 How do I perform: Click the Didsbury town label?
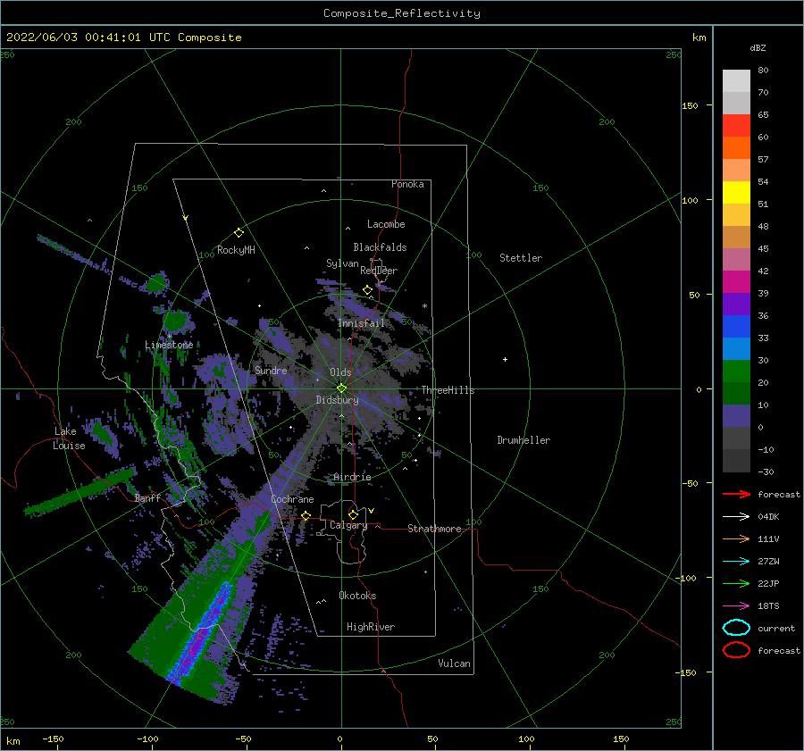337,400
